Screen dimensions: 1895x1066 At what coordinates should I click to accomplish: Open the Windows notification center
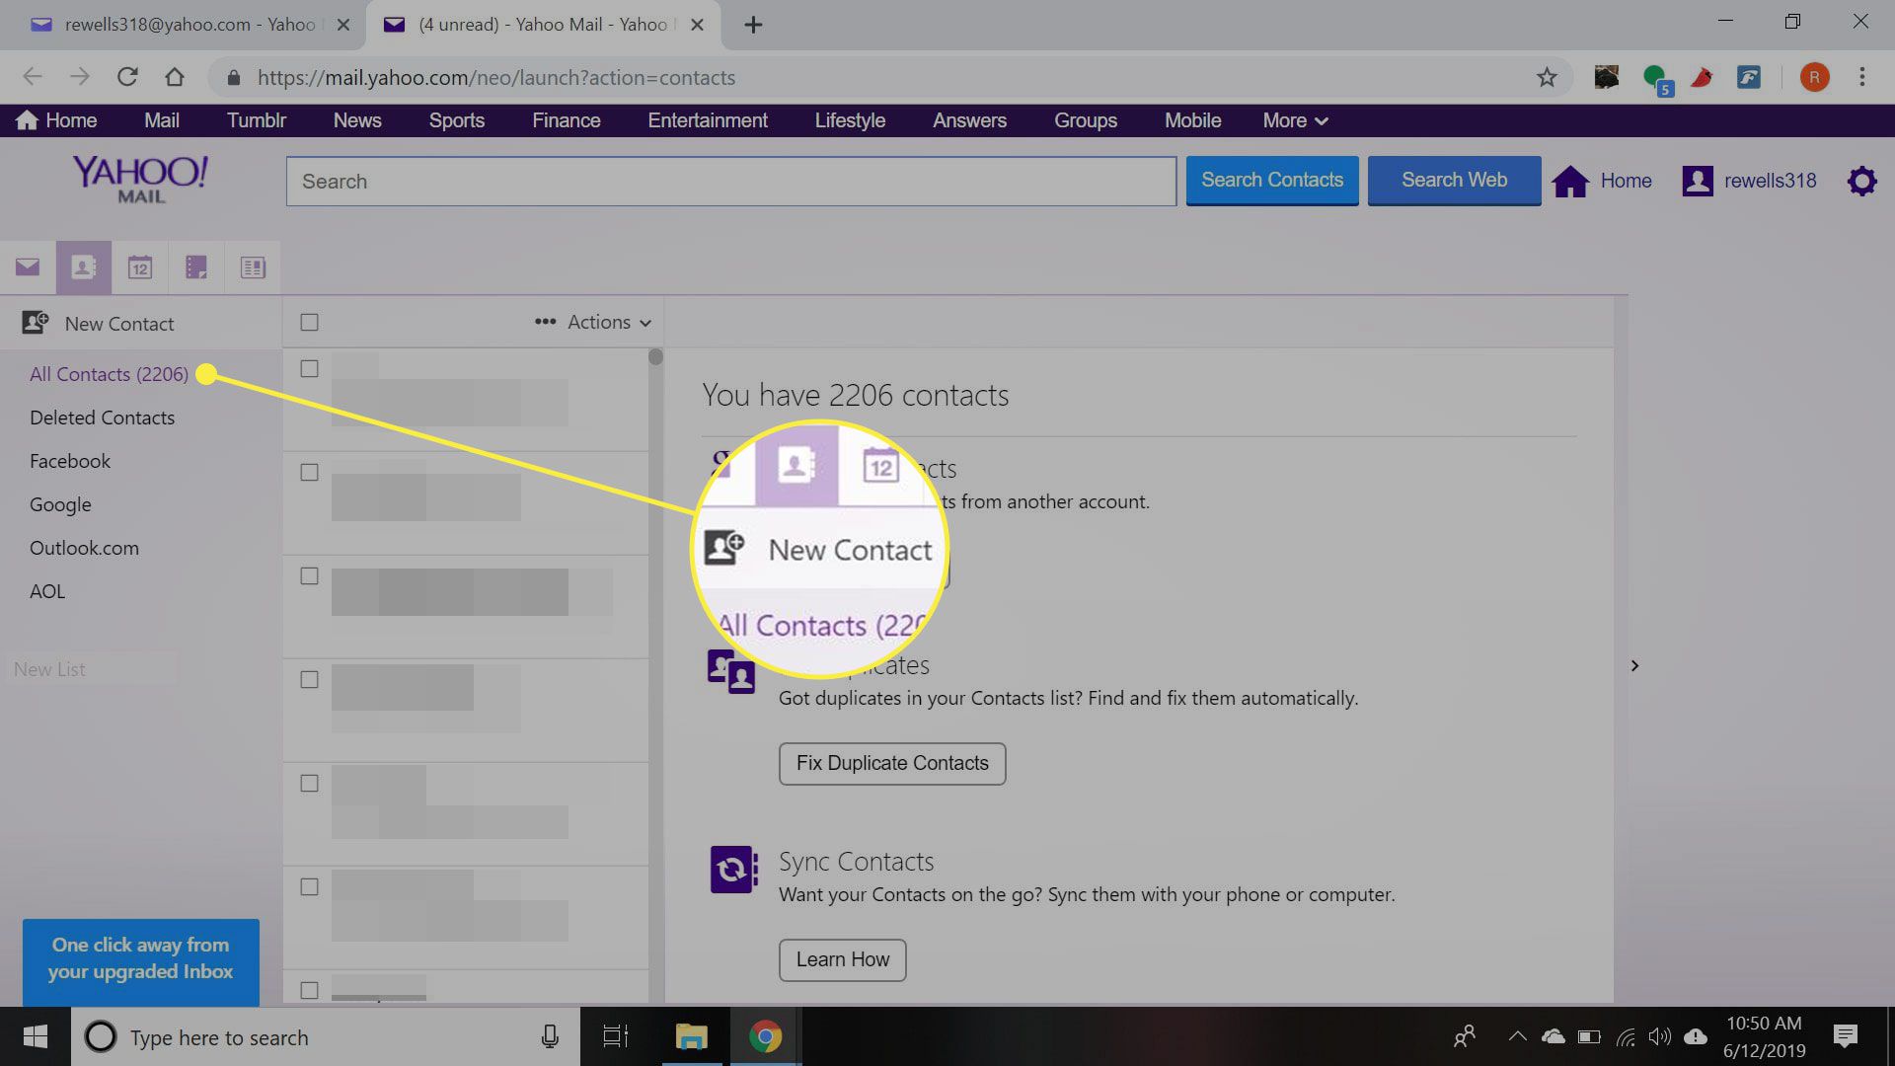tap(1845, 1036)
